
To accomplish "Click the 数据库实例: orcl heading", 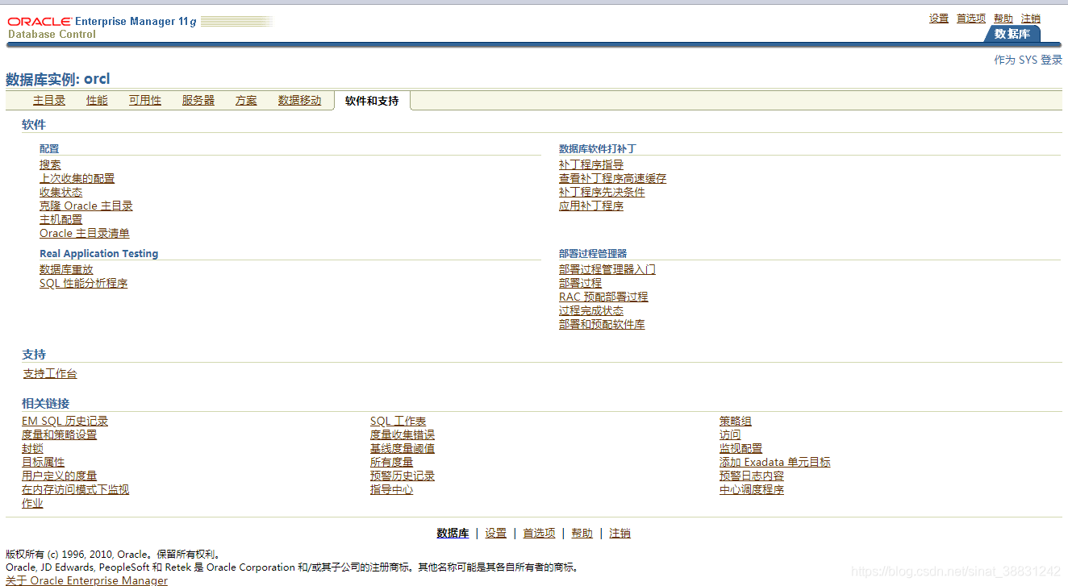I will pos(57,79).
